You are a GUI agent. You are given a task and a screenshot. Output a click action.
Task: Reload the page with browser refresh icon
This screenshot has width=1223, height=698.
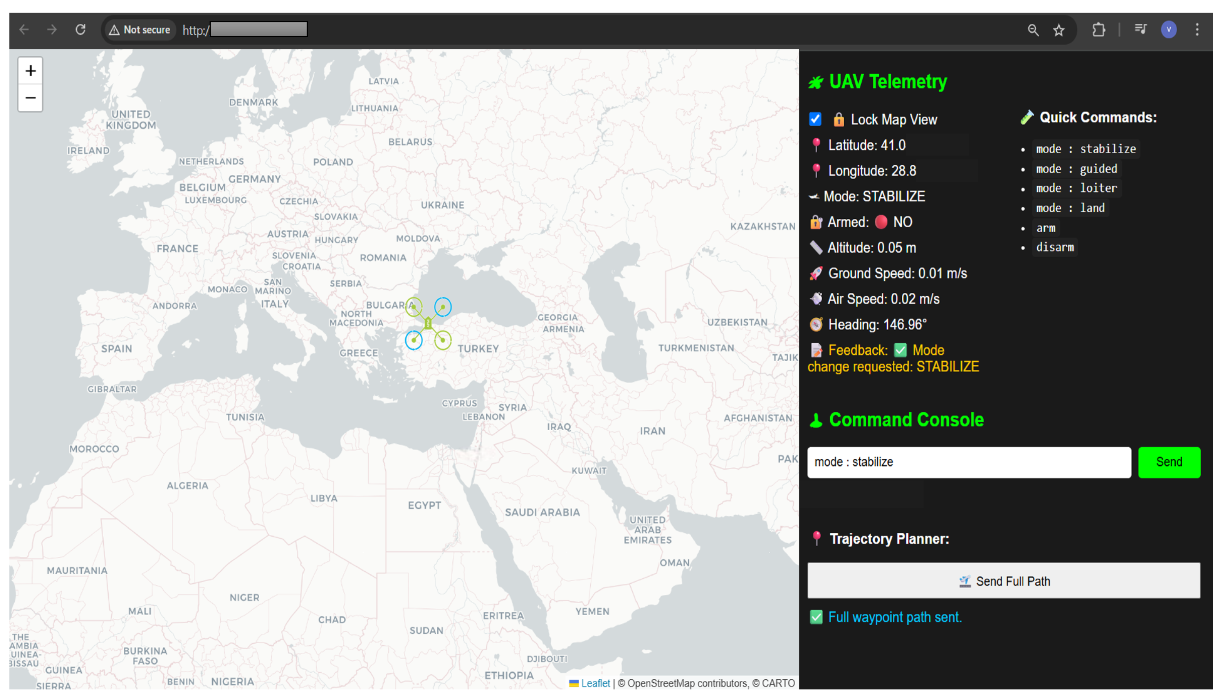80,30
